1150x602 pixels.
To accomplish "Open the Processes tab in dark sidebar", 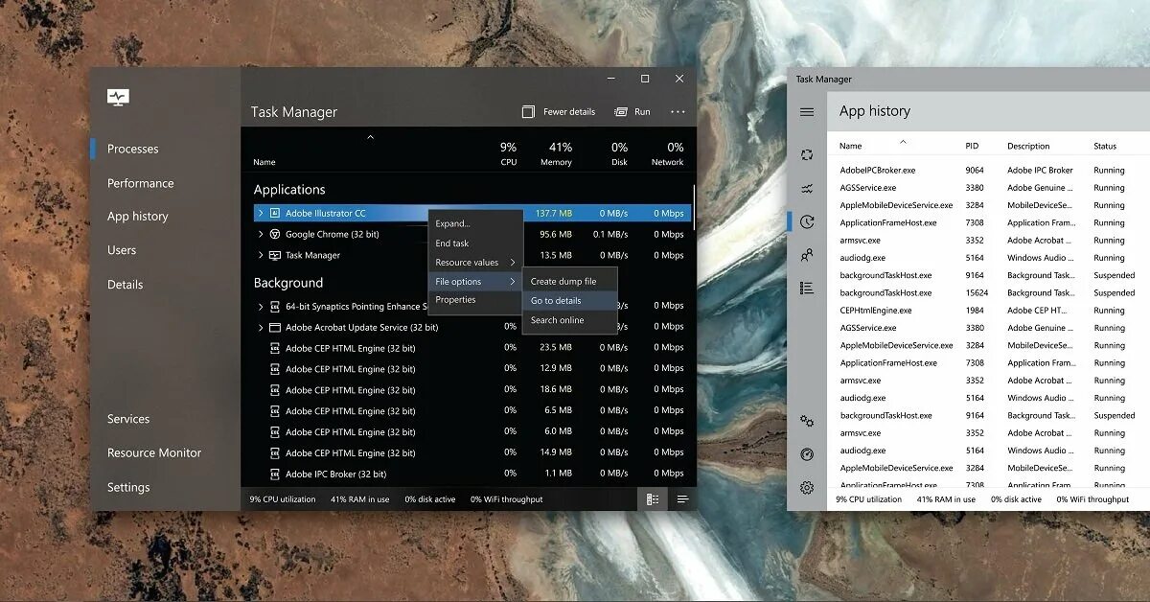I will (133, 149).
